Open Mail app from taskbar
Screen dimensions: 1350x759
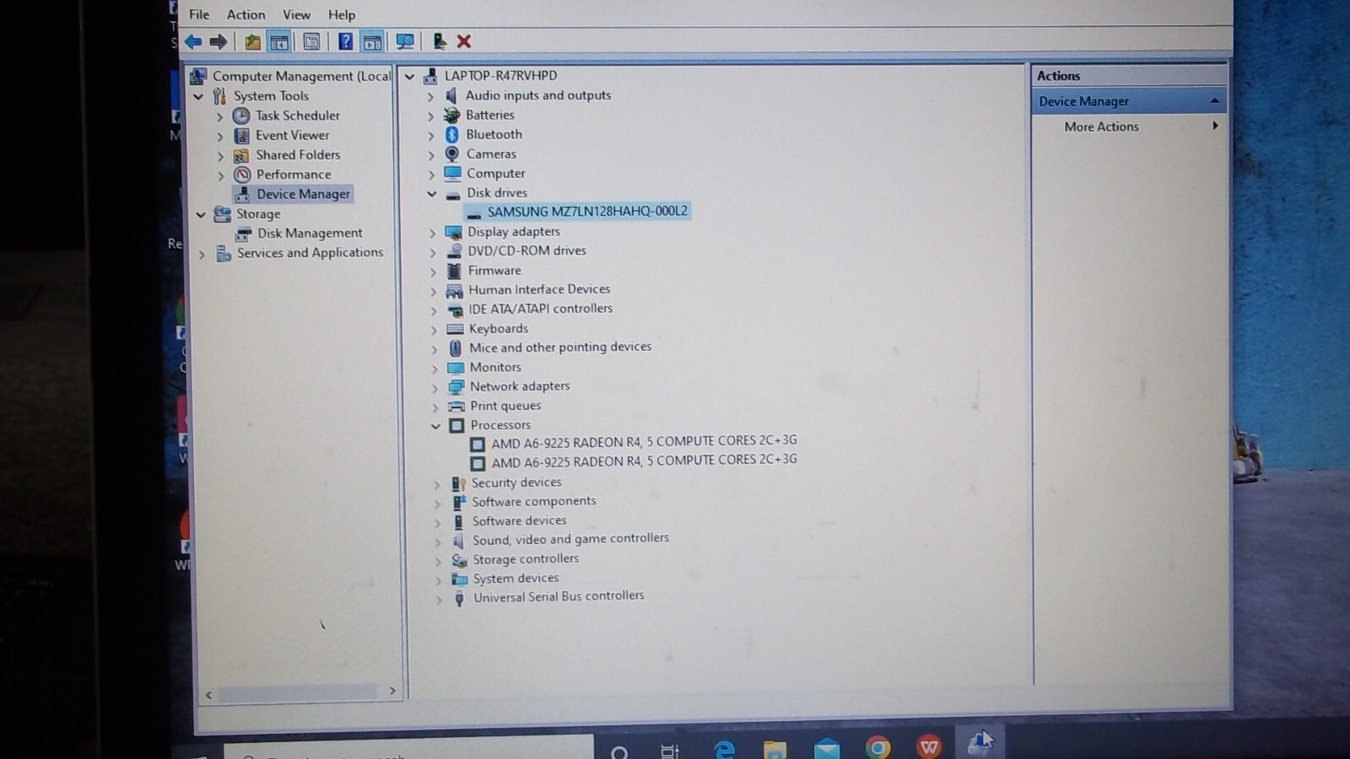tap(827, 748)
